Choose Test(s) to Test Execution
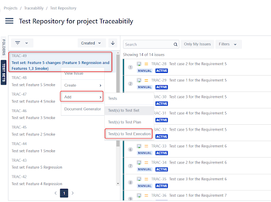 pos(129,134)
